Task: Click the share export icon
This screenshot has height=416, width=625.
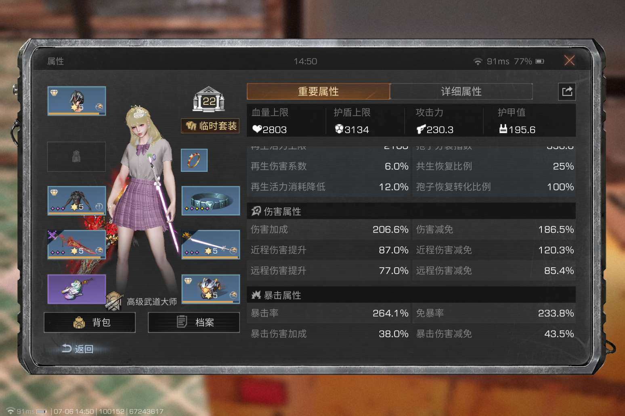Action: click(567, 92)
